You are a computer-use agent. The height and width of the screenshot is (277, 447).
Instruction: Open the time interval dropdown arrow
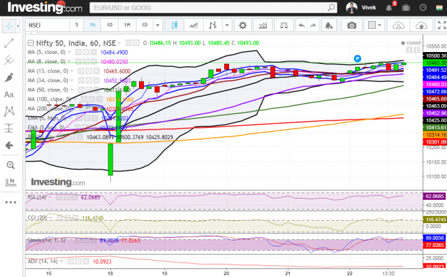(157, 25)
